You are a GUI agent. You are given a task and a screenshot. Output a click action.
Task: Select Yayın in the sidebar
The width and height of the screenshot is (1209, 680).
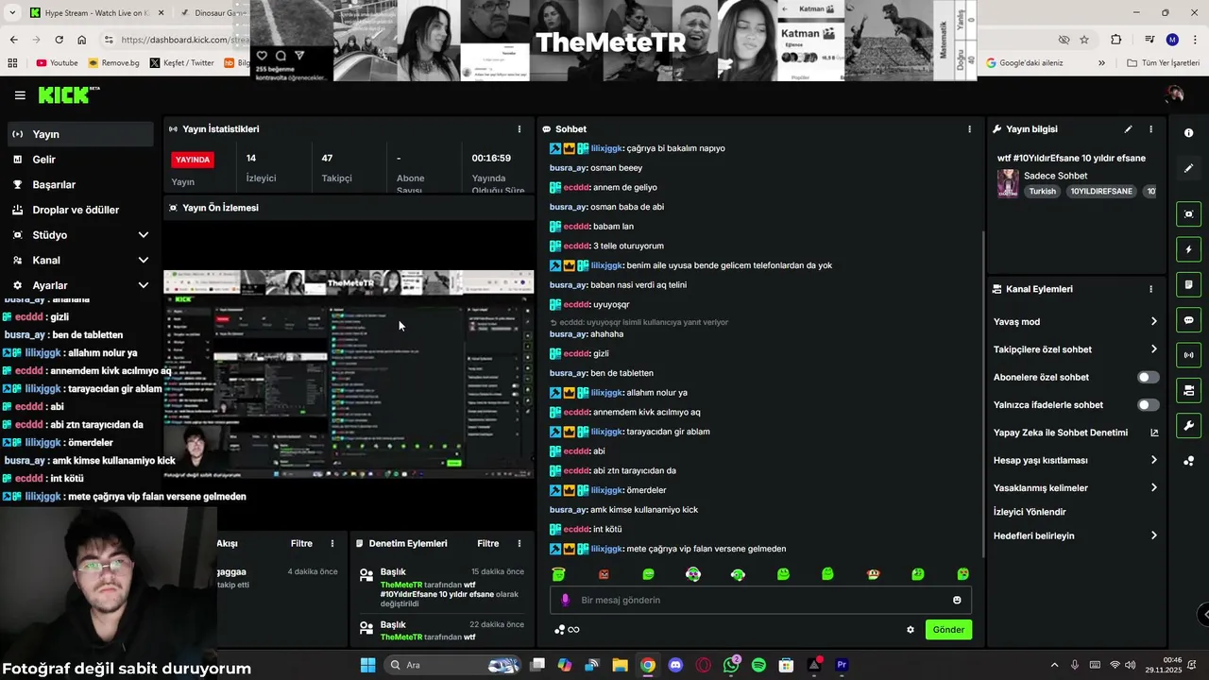point(80,134)
